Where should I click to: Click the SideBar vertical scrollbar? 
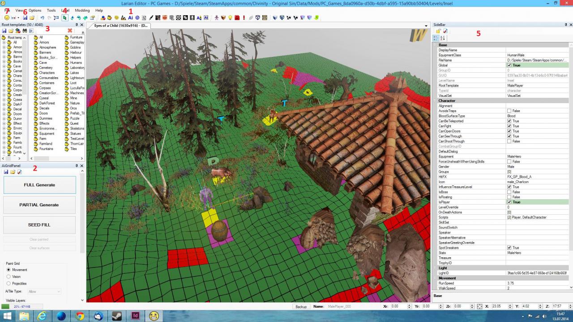tap(570, 166)
